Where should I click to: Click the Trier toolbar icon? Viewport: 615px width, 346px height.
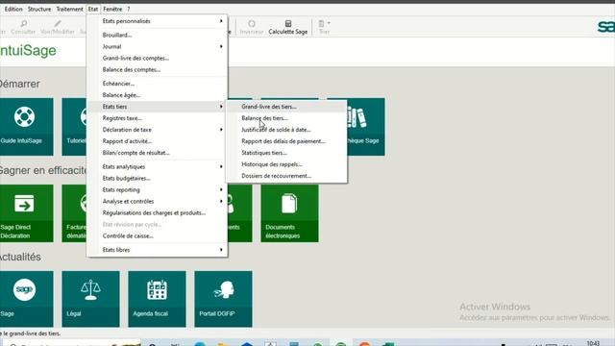tap(324, 27)
